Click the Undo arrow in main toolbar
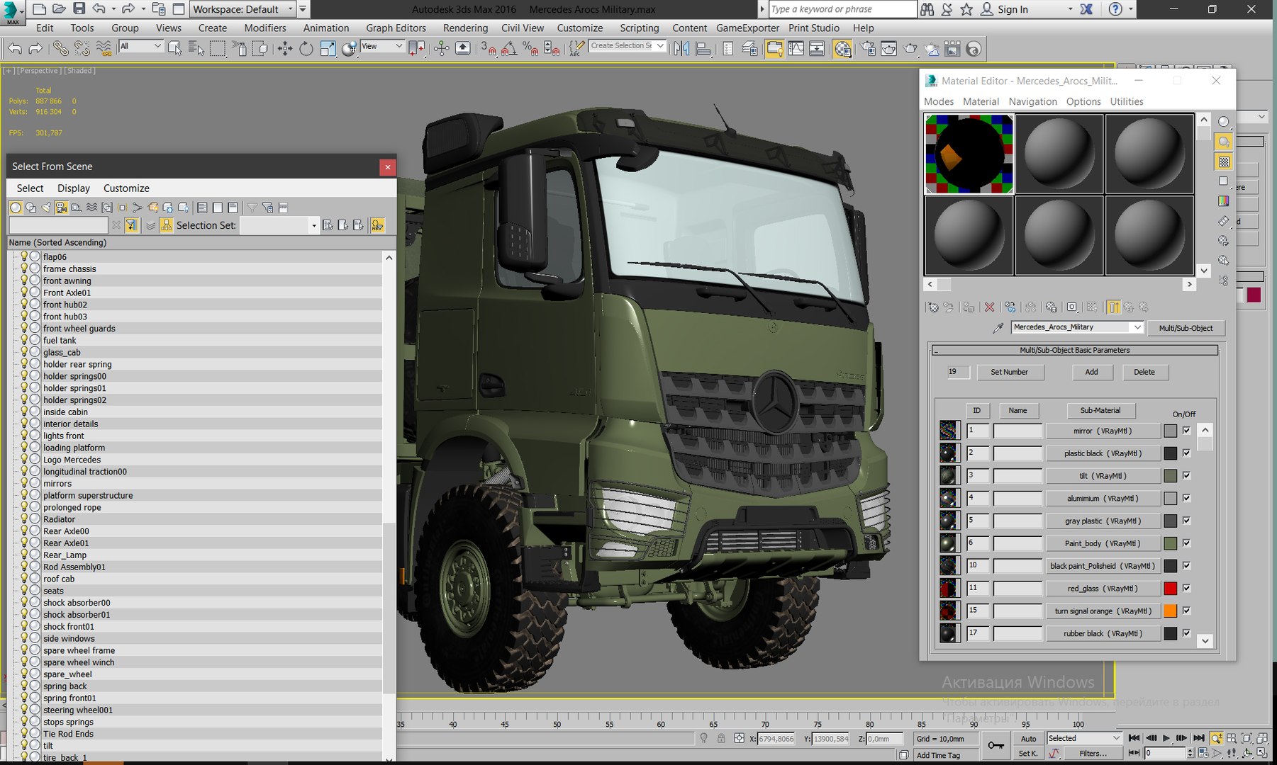The width and height of the screenshot is (1277, 765). [x=15, y=48]
